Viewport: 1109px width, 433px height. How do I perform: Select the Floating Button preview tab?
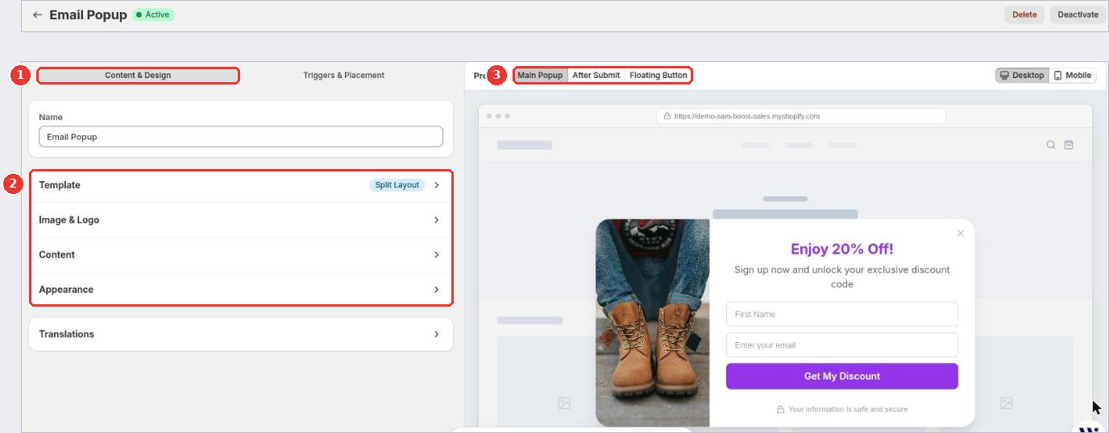click(658, 75)
